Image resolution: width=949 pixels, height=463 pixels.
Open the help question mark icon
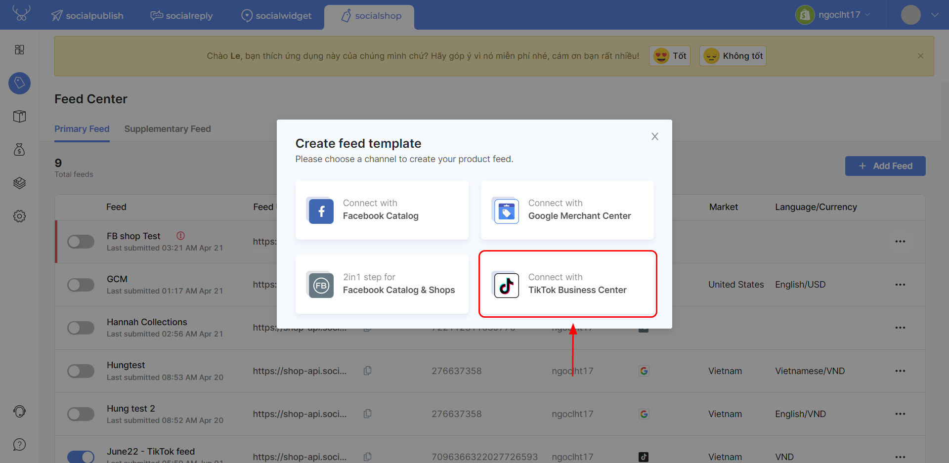pyautogui.click(x=19, y=445)
